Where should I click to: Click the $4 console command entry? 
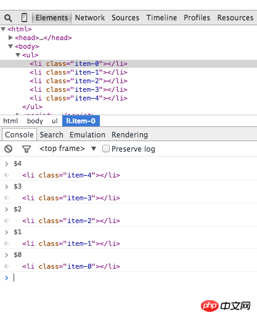pos(17,163)
